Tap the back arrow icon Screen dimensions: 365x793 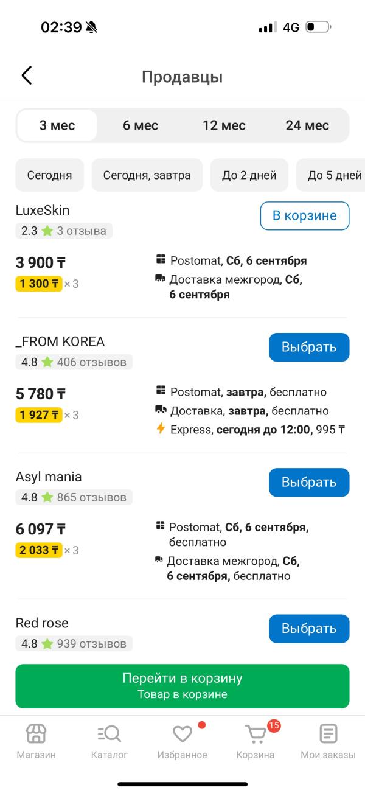(26, 75)
